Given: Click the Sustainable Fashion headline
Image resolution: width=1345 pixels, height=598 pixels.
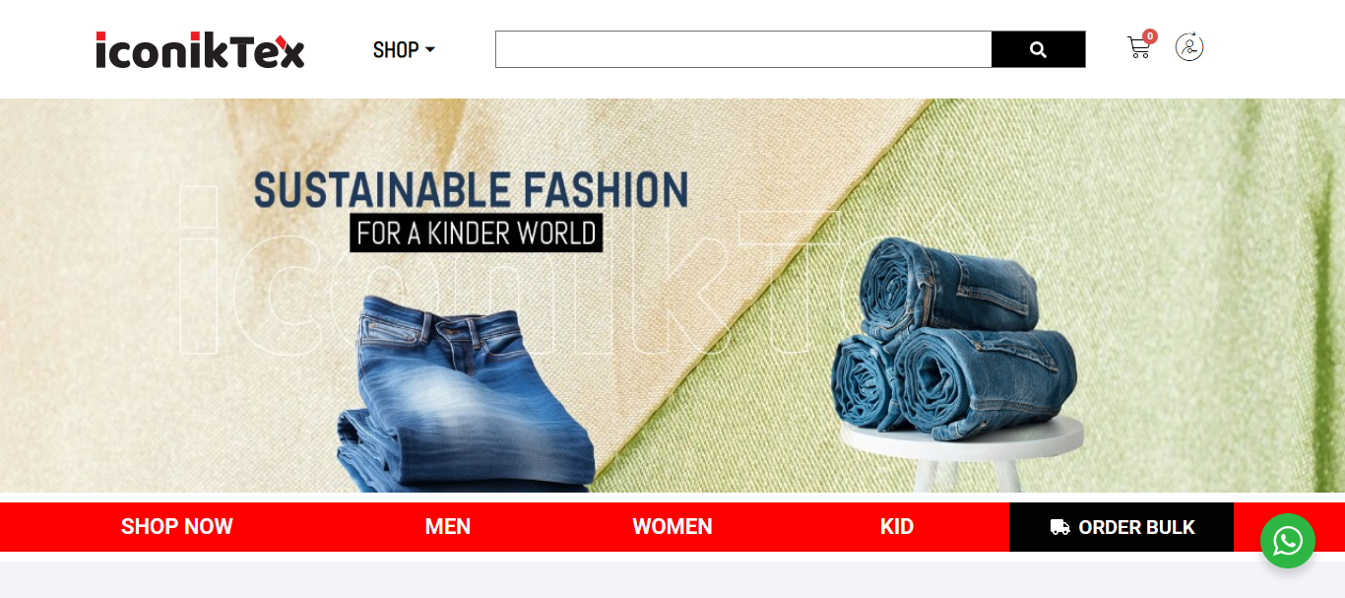Looking at the screenshot, I should 471,190.
